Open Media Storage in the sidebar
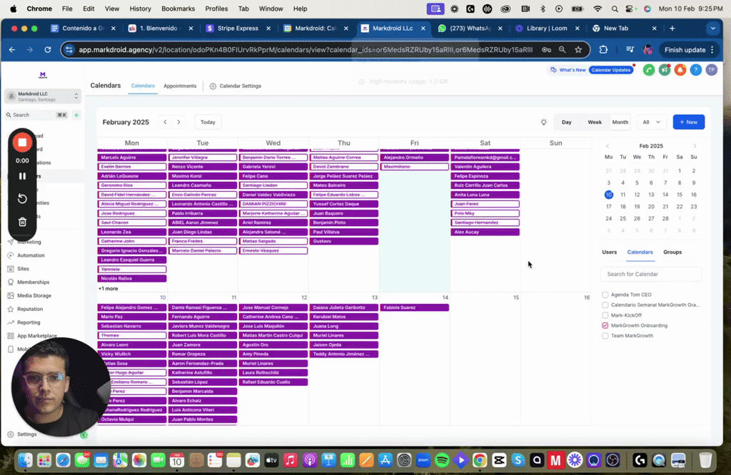Viewport: 731px width, 475px height. click(34, 296)
